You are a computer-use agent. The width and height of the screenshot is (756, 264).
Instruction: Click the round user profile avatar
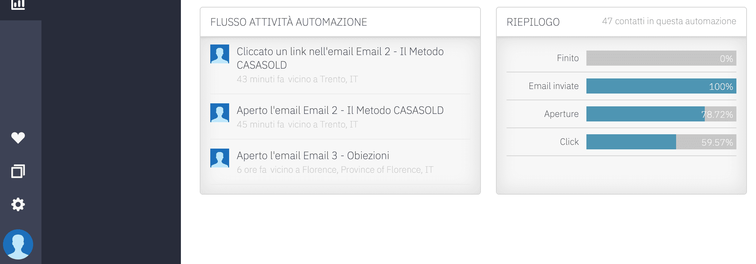coord(18,244)
